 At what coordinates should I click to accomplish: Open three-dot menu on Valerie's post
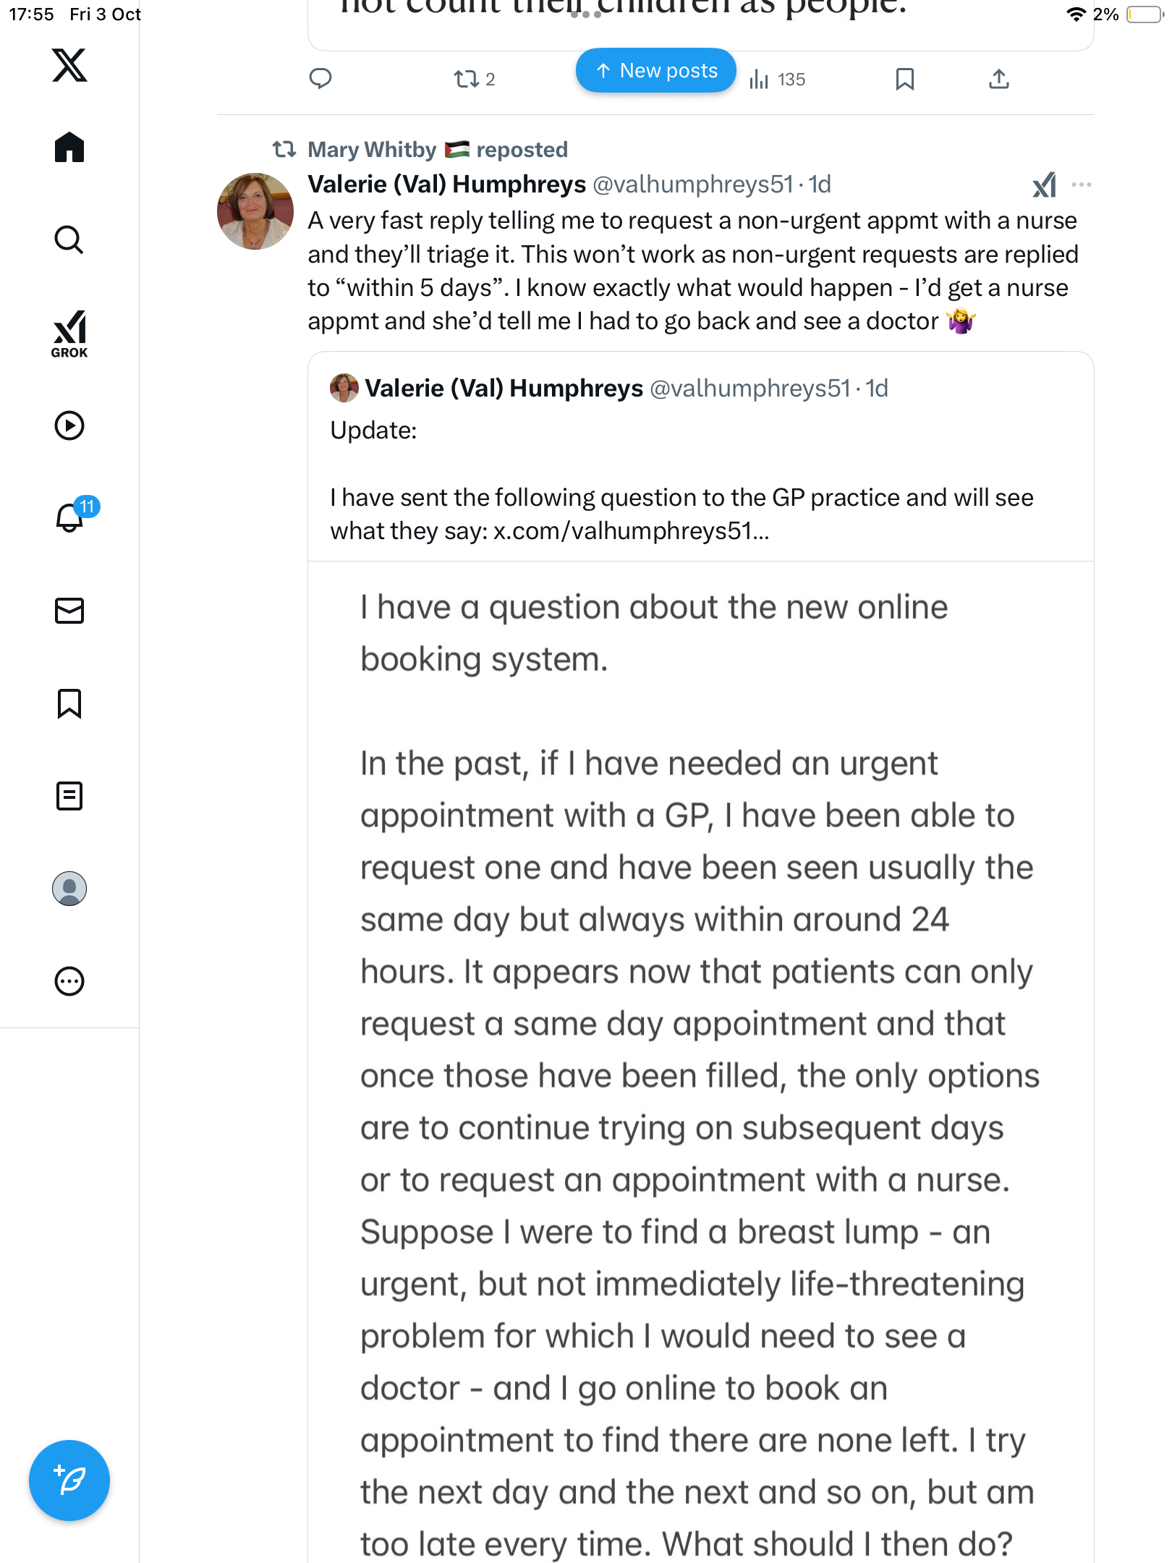[x=1081, y=185]
